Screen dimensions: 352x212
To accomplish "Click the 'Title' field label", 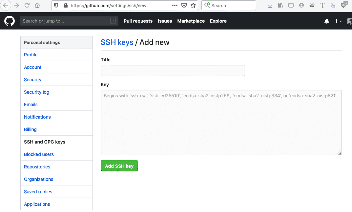I will point(106,60).
